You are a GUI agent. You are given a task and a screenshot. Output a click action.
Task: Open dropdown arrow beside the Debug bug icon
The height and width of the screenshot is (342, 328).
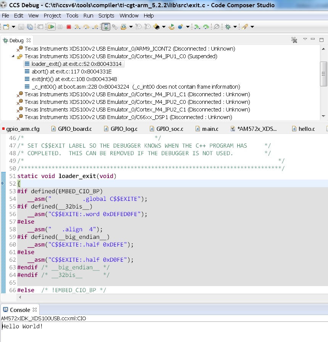pos(235,27)
